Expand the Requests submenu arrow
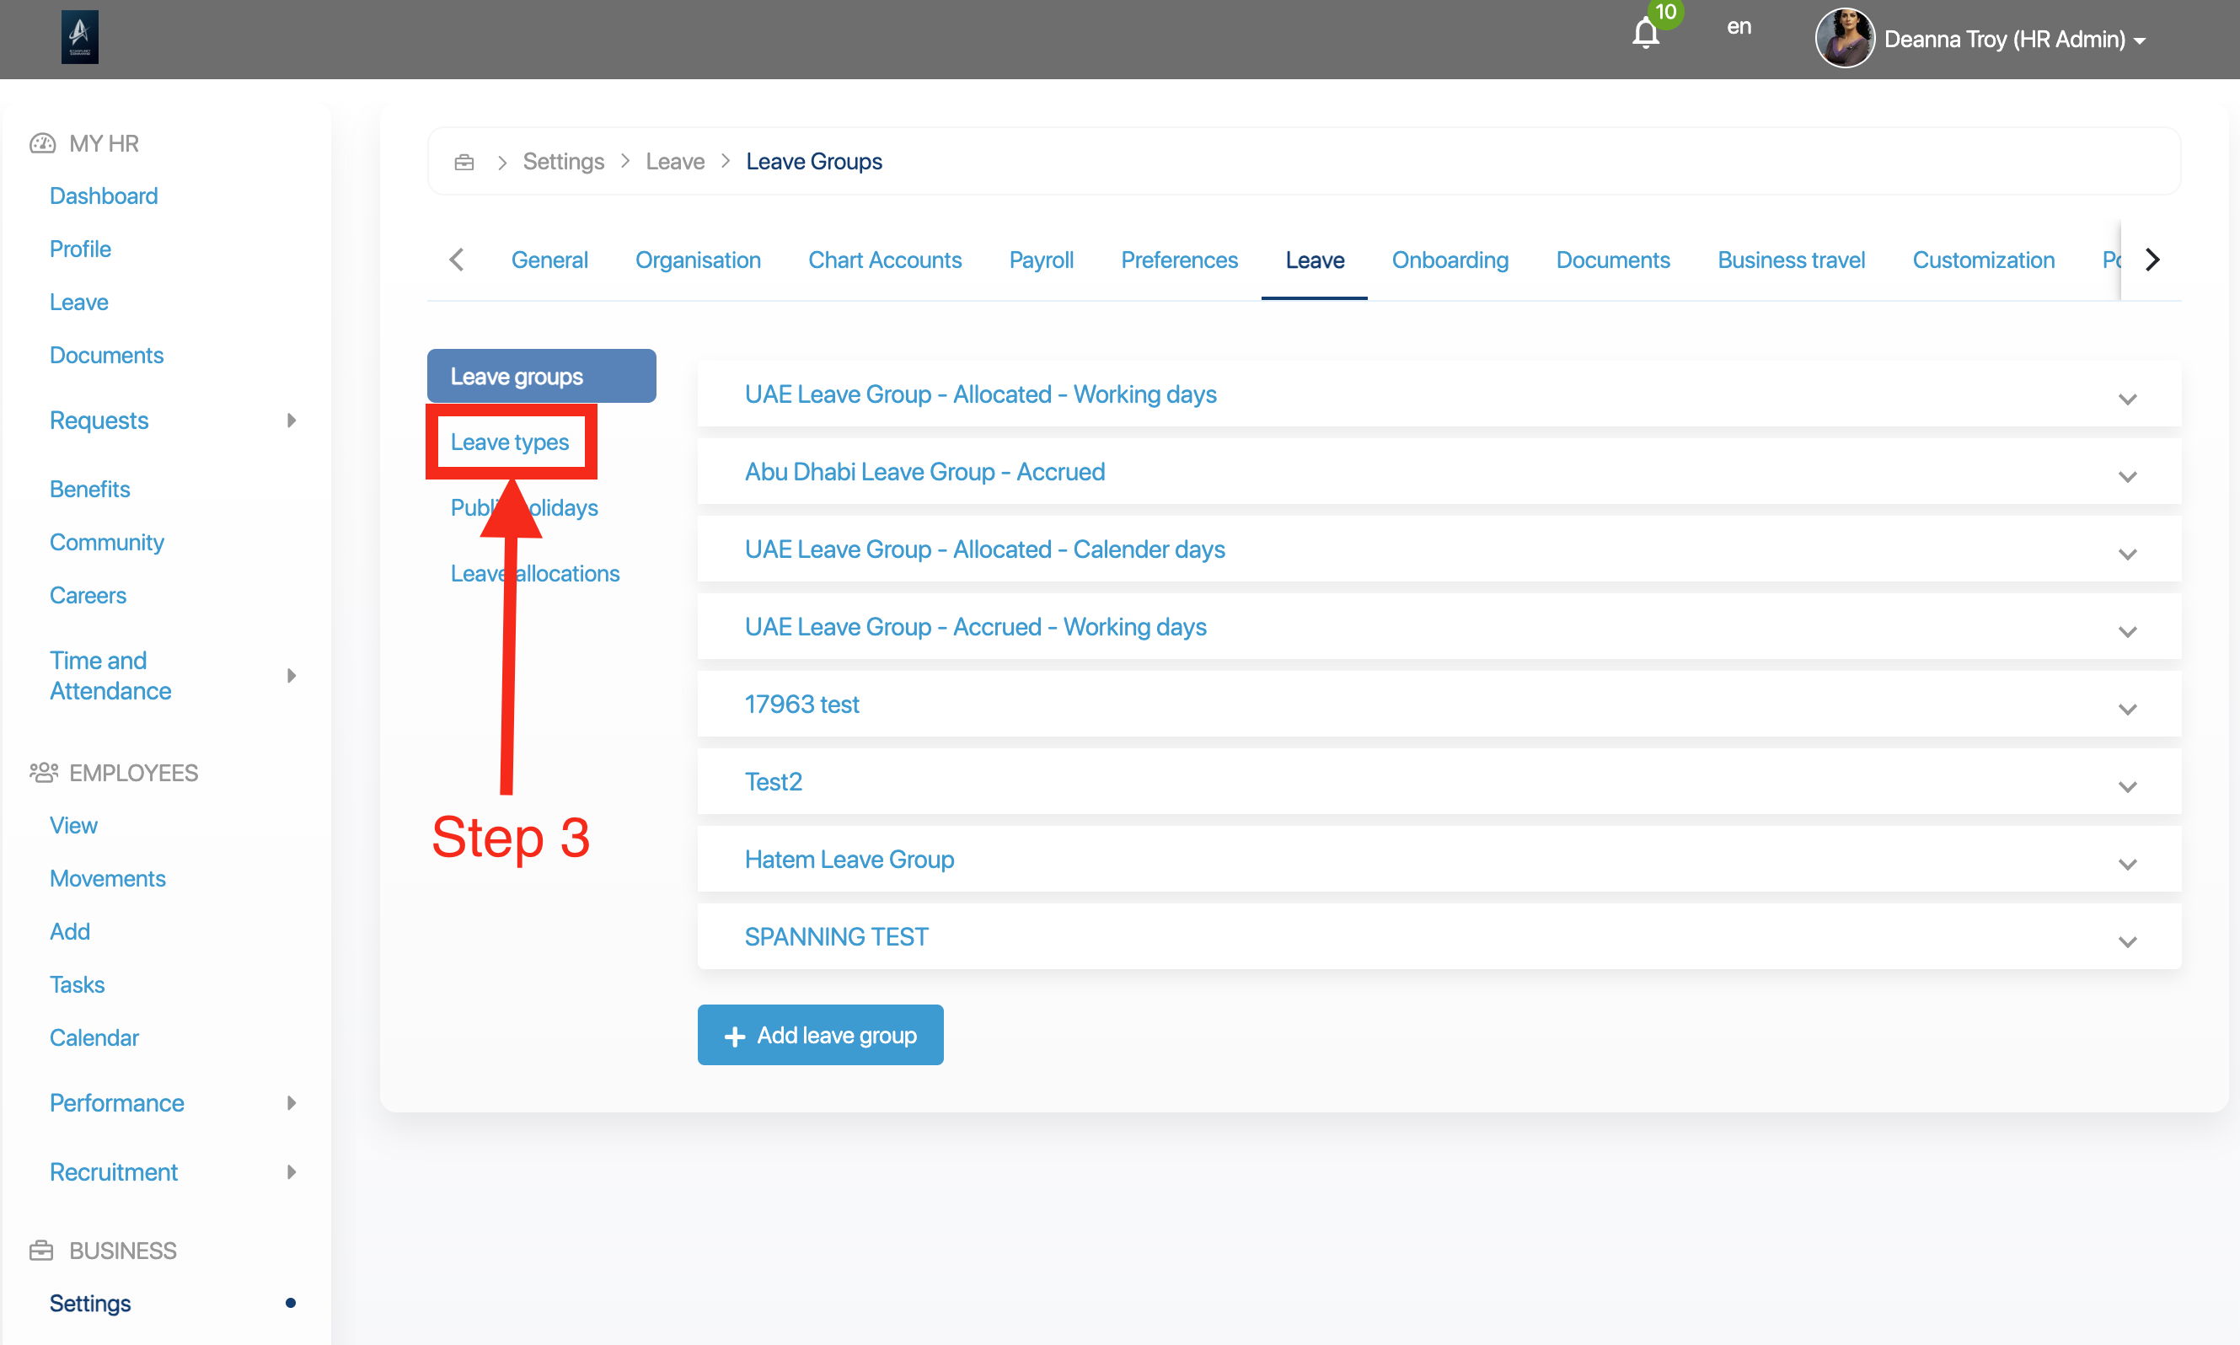The height and width of the screenshot is (1345, 2240). [291, 421]
